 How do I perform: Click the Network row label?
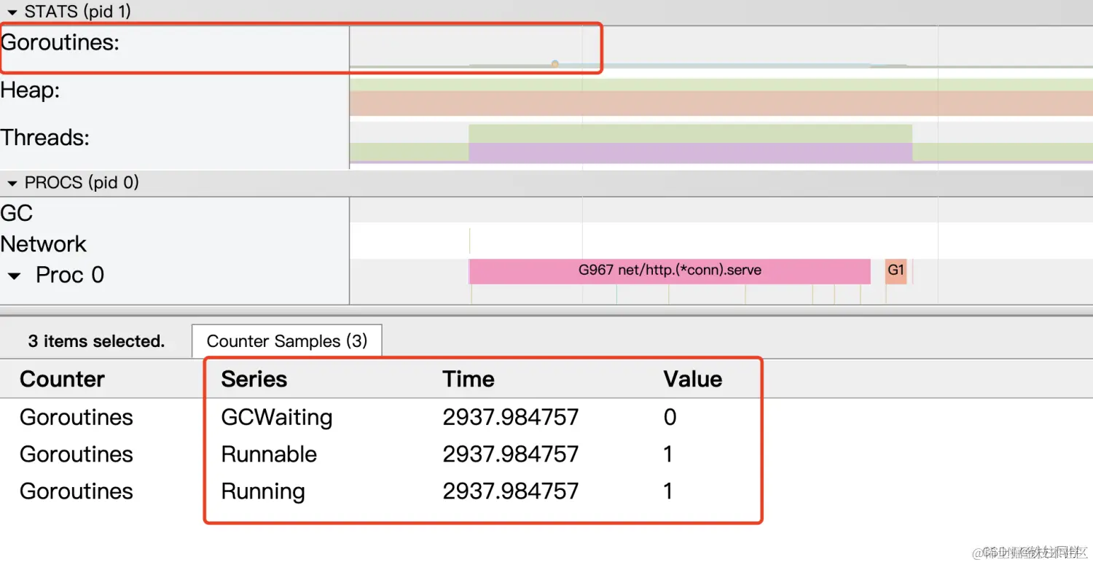point(44,243)
